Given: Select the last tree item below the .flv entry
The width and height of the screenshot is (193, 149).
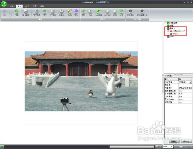Looking at the screenshot, I should tap(170, 36).
